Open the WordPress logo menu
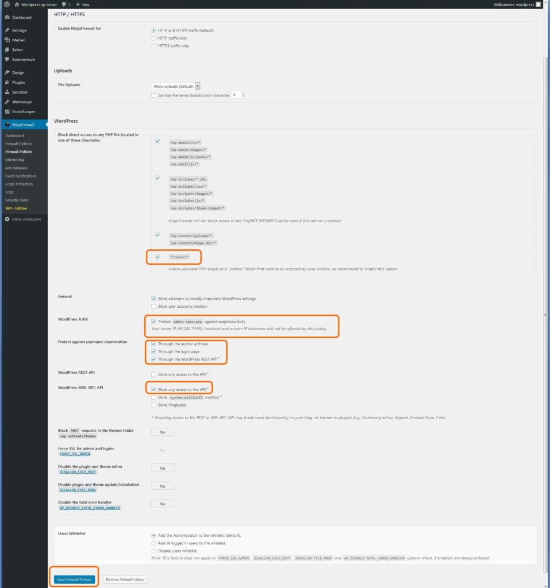 click(7, 5)
